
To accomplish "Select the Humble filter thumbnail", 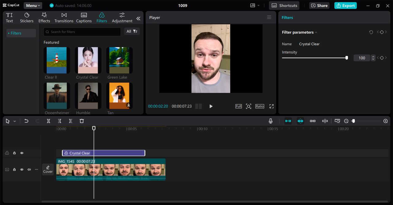I will (x=88, y=96).
